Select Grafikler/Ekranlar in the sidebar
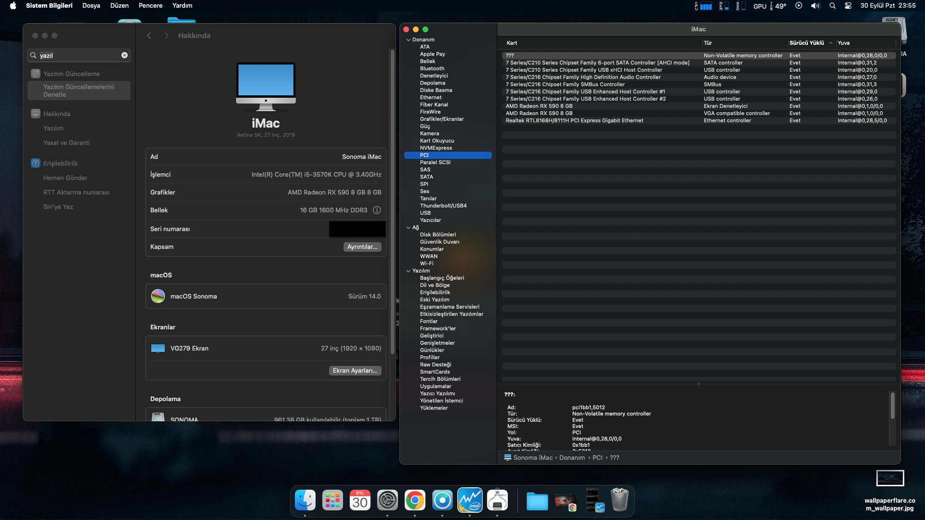925x520 pixels. pyautogui.click(x=441, y=119)
